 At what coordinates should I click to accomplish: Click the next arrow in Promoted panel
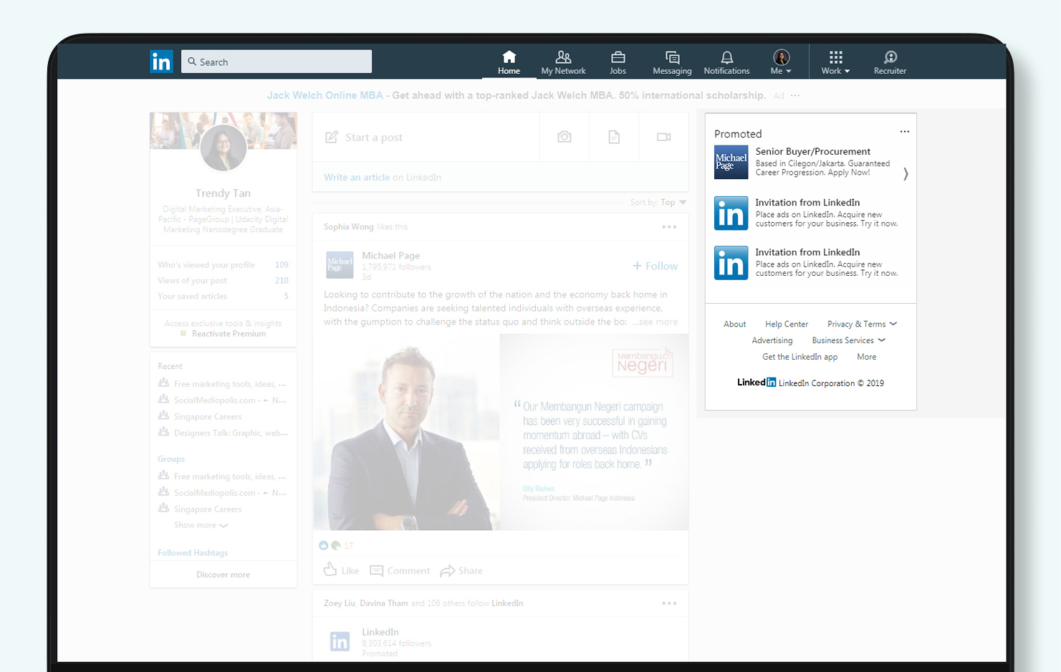pyautogui.click(x=906, y=174)
